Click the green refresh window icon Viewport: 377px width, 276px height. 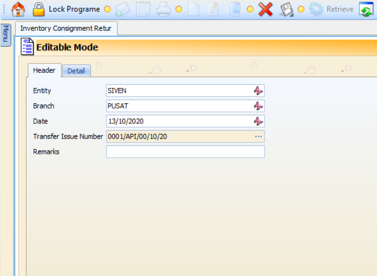point(366,9)
